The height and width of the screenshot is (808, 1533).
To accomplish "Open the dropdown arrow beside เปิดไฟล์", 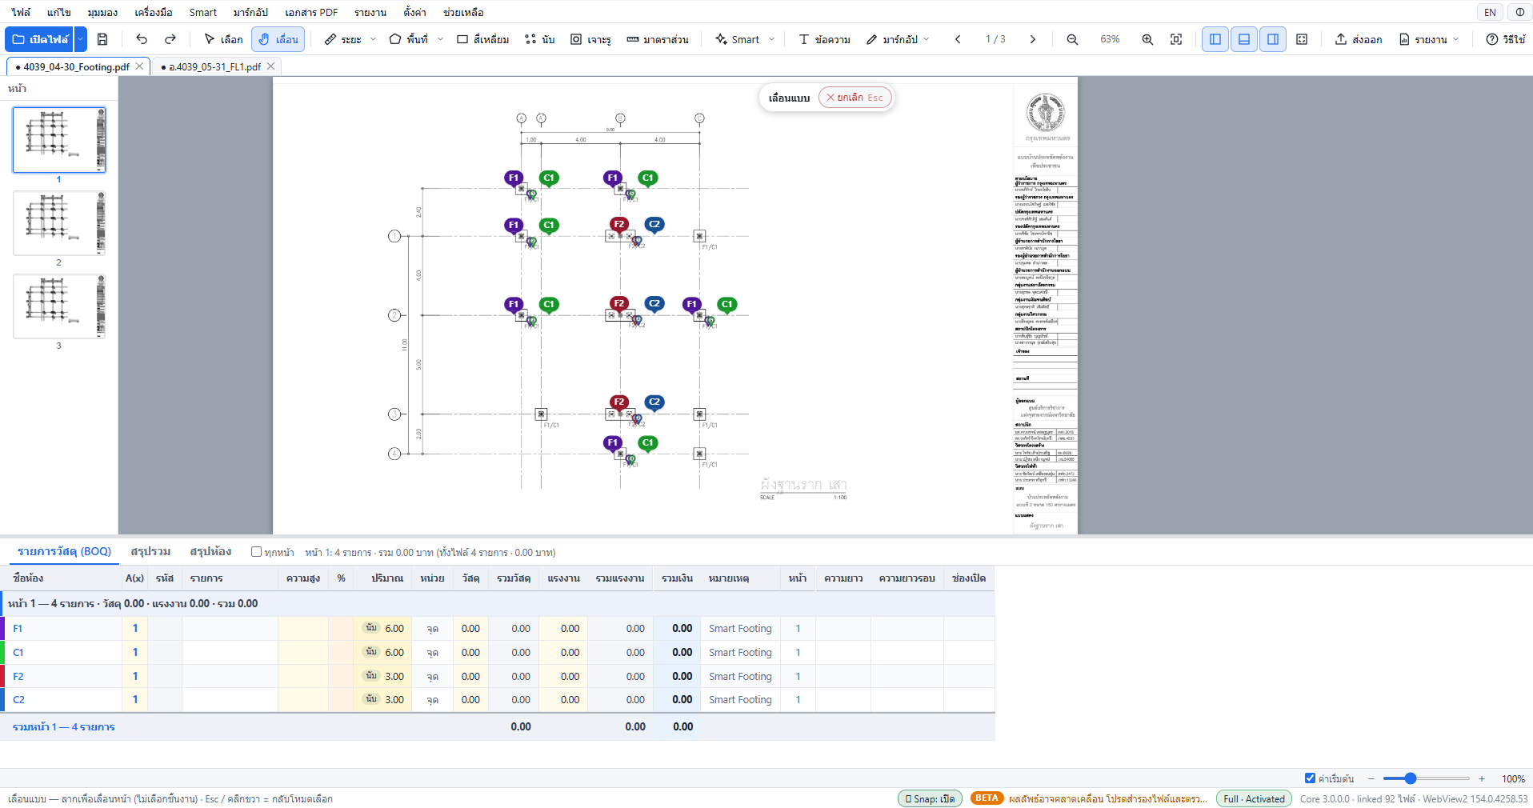I will (x=81, y=39).
